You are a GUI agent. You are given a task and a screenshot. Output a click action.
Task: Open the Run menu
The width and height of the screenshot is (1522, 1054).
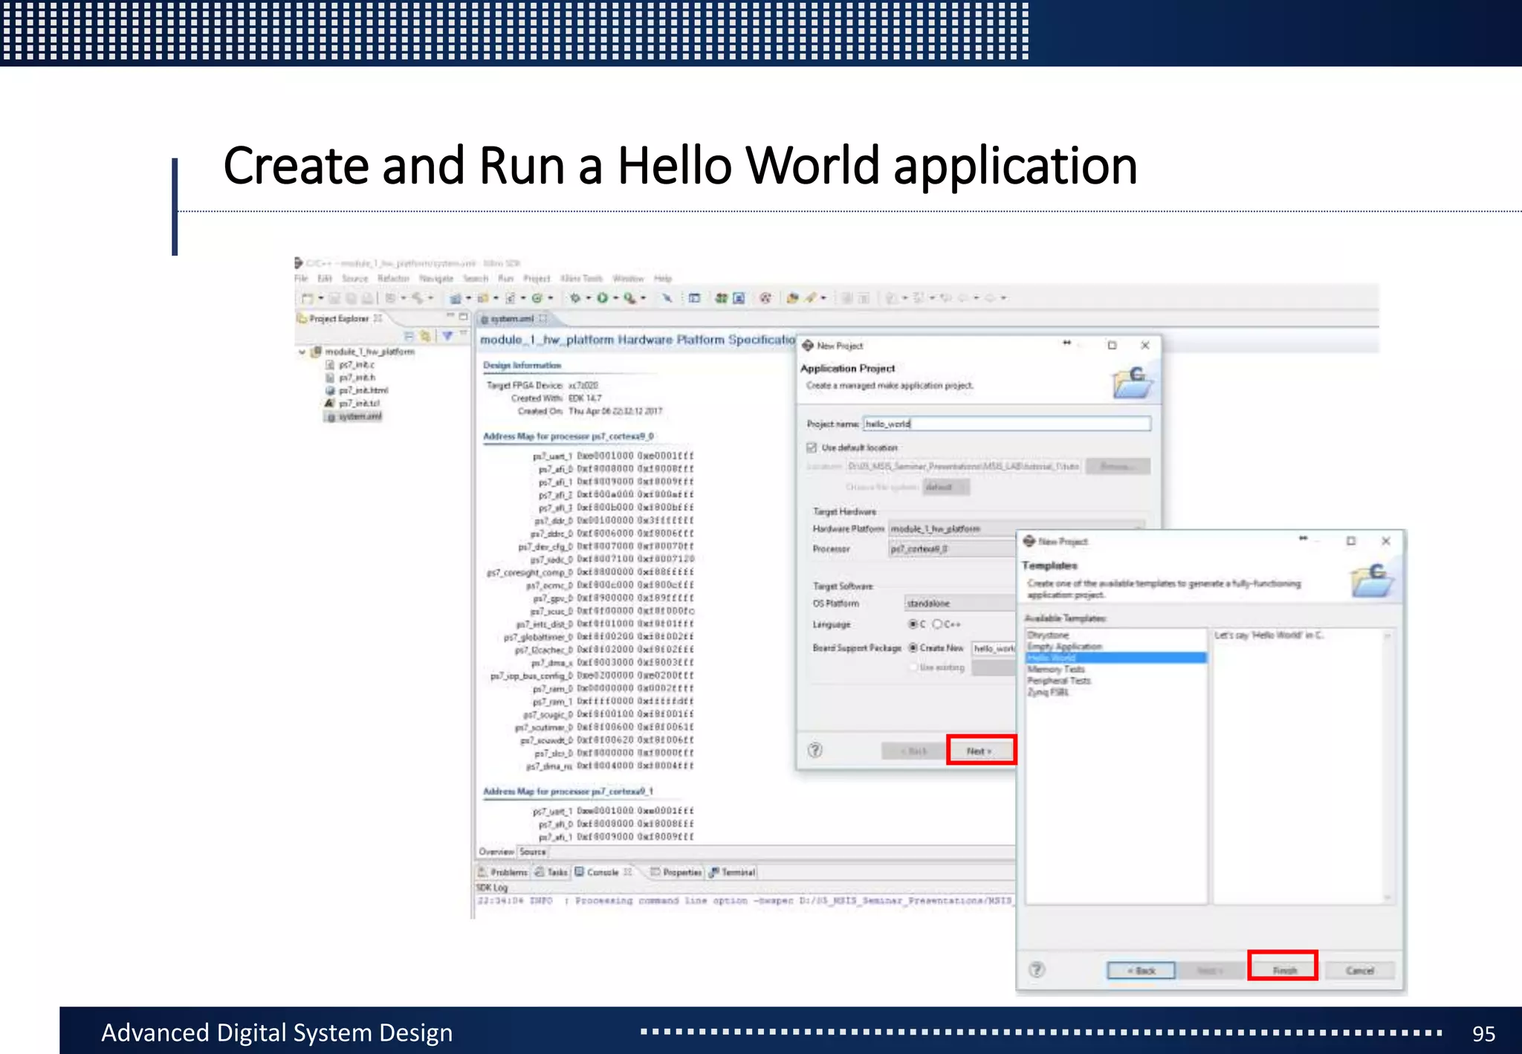click(x=506, y=279)
